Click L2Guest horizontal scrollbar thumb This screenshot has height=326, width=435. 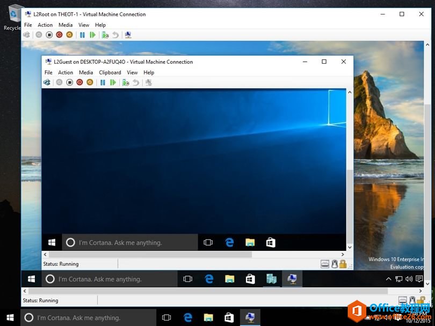pos(150,254)
